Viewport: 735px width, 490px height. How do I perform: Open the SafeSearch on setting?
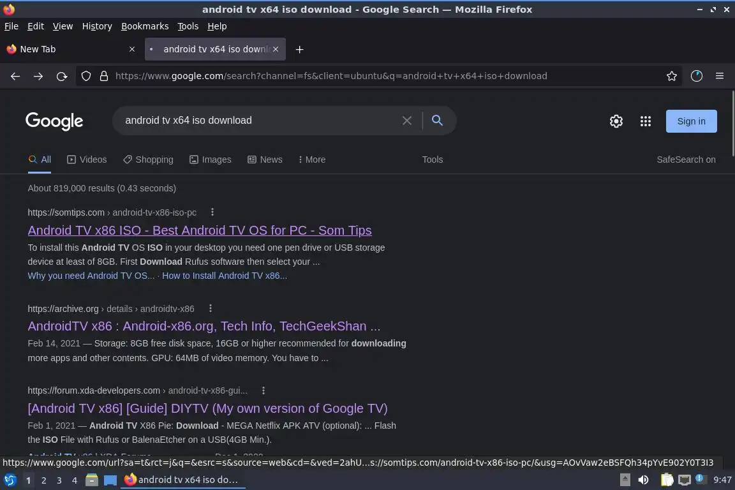(x=686, y=160)
